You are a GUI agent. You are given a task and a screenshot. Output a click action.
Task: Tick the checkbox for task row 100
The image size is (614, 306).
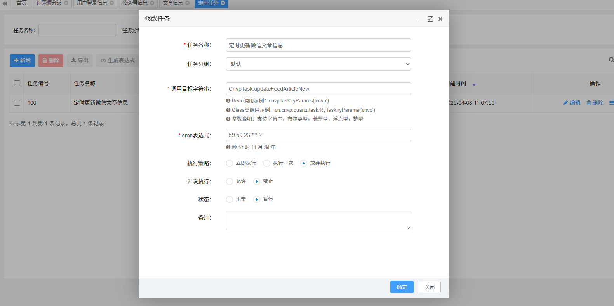tap(17, 103)
